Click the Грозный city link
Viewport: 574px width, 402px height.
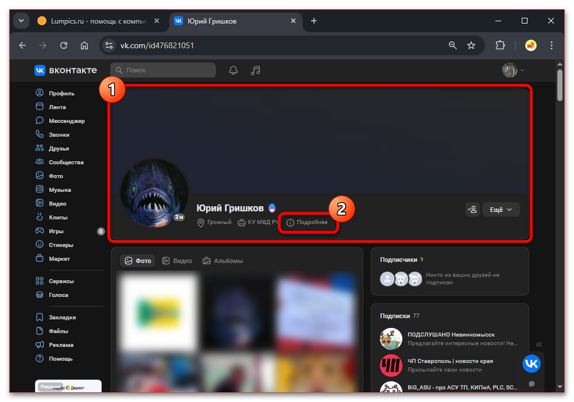[x=215, y=222]
